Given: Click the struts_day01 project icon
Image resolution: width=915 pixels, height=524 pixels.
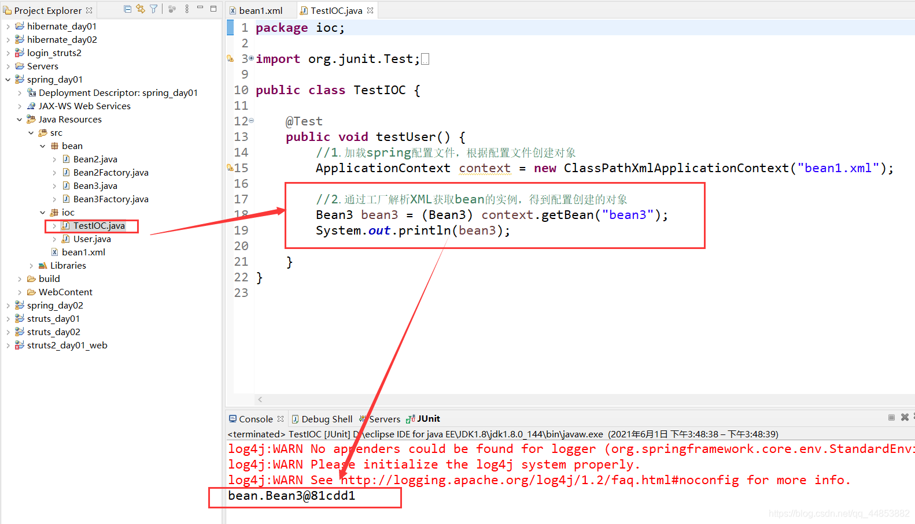Looking at the screenshot, I should 20,319.
